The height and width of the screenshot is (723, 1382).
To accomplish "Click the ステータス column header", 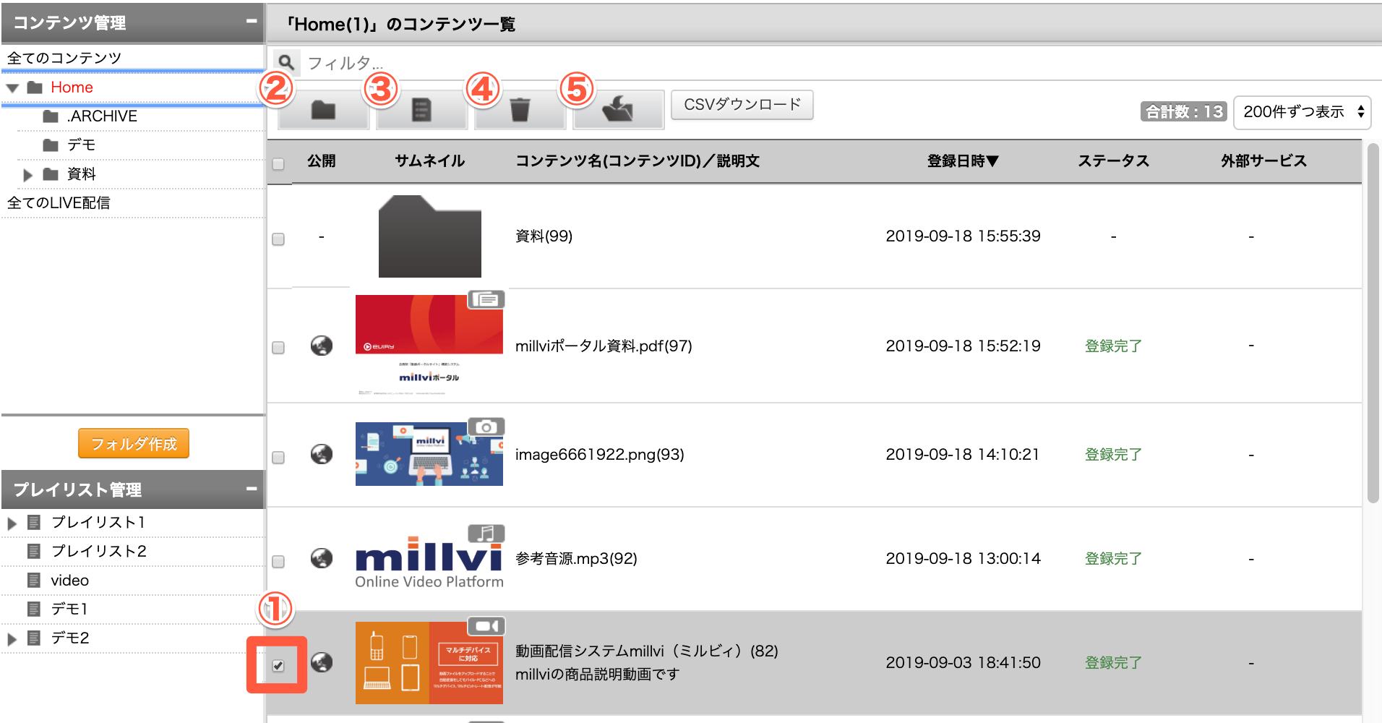I will click(x=1113, y=161).
